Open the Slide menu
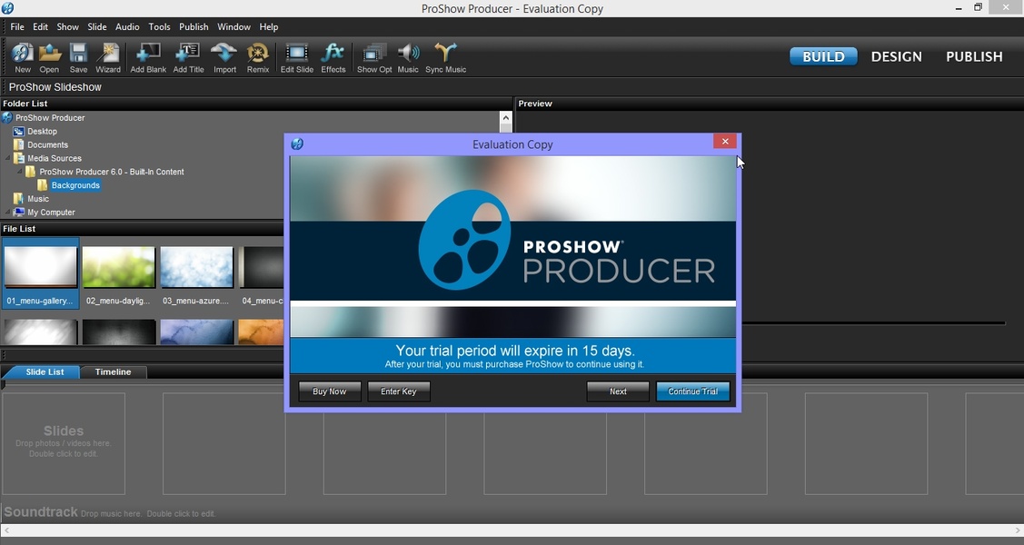Image resolution: width=1024 pixels, height=545 pixels. coord(96,26)
